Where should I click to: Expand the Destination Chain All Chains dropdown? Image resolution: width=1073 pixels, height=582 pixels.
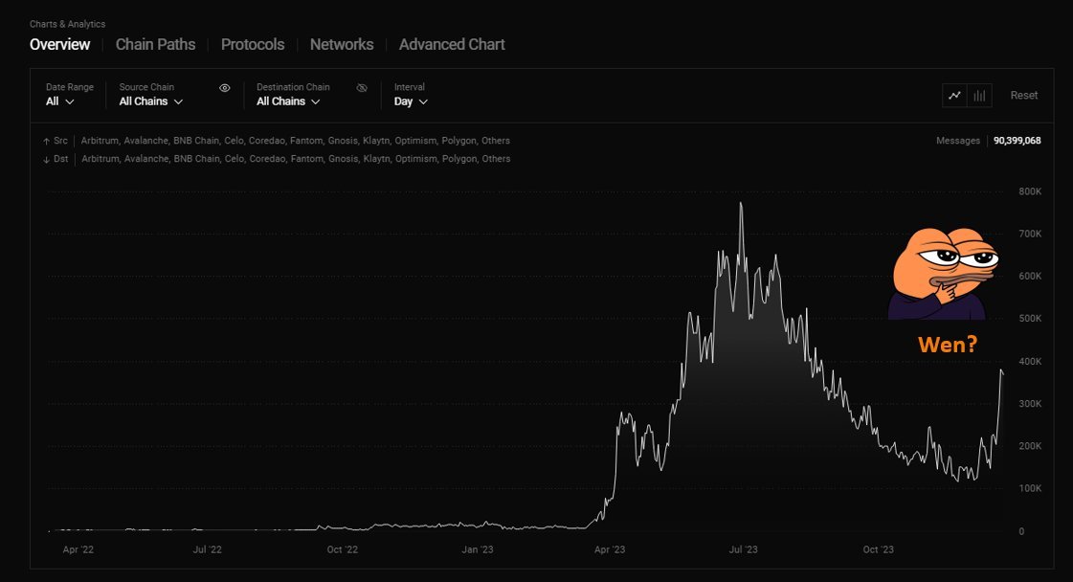pos(288,101)
